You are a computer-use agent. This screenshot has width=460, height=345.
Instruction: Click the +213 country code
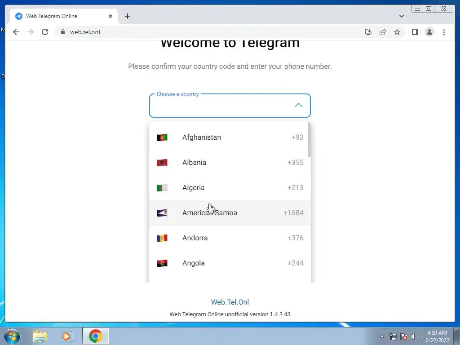click(x=296, y=188)
